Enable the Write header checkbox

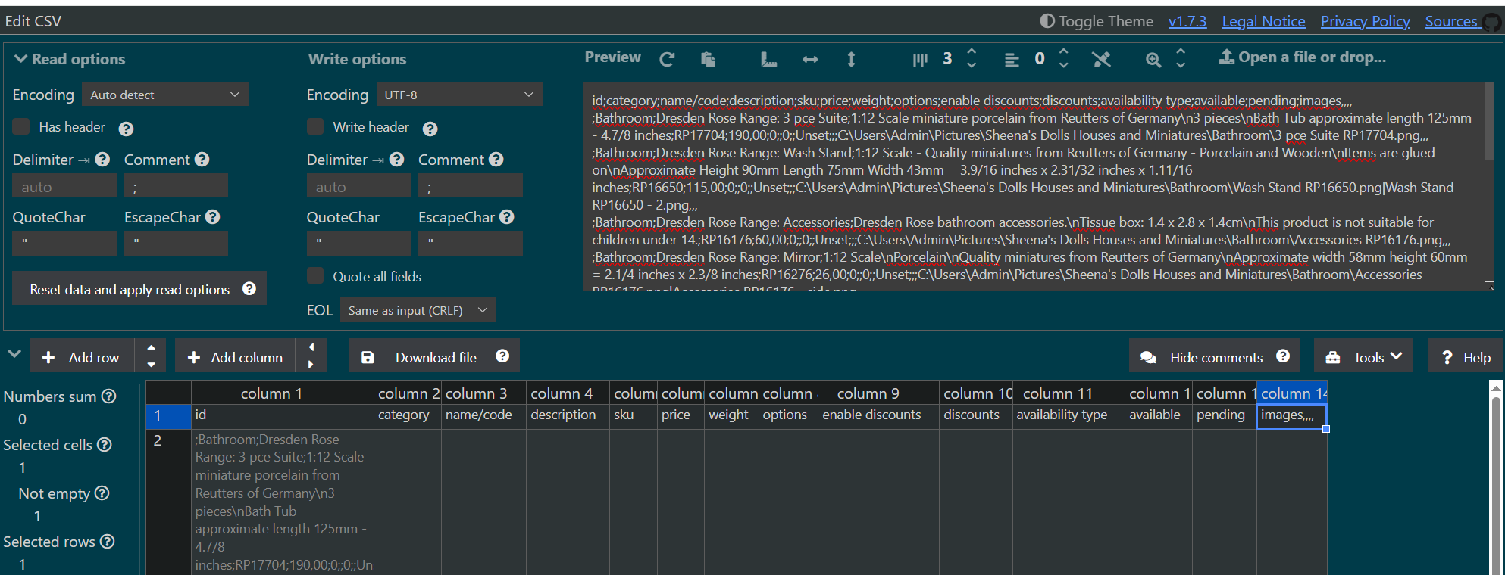[315, 126]
